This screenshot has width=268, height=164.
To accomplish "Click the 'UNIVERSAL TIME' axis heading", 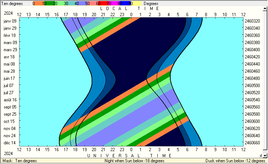I will [x=129, y=155].
